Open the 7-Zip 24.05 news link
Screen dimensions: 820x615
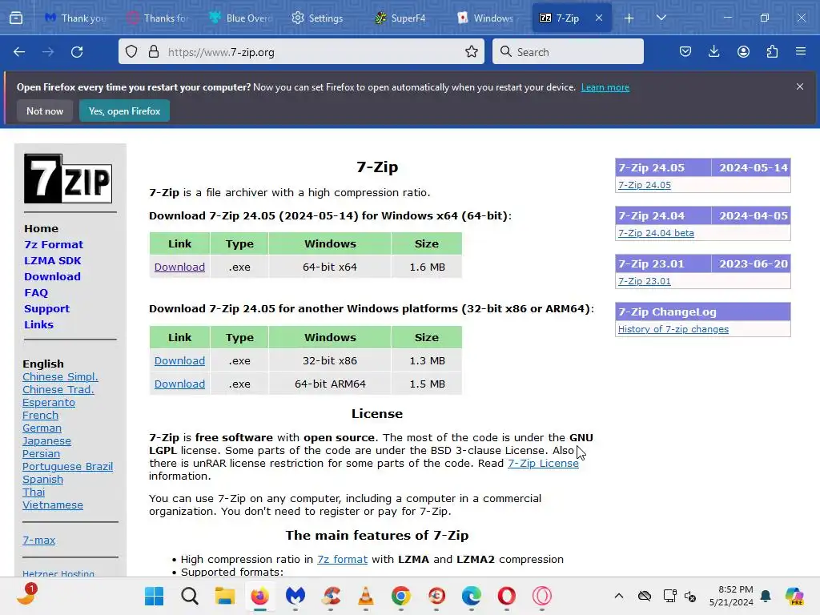point(645,185)
